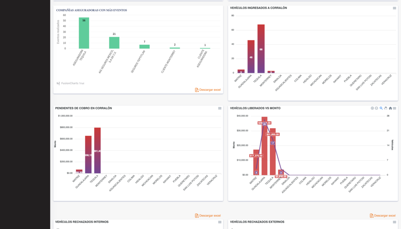This screenshot has height=229, width=401.
Task: Open hamburger menu of Vehículos Liberados vs Monto
Action: pyautogui.click(x=394, y=108)
